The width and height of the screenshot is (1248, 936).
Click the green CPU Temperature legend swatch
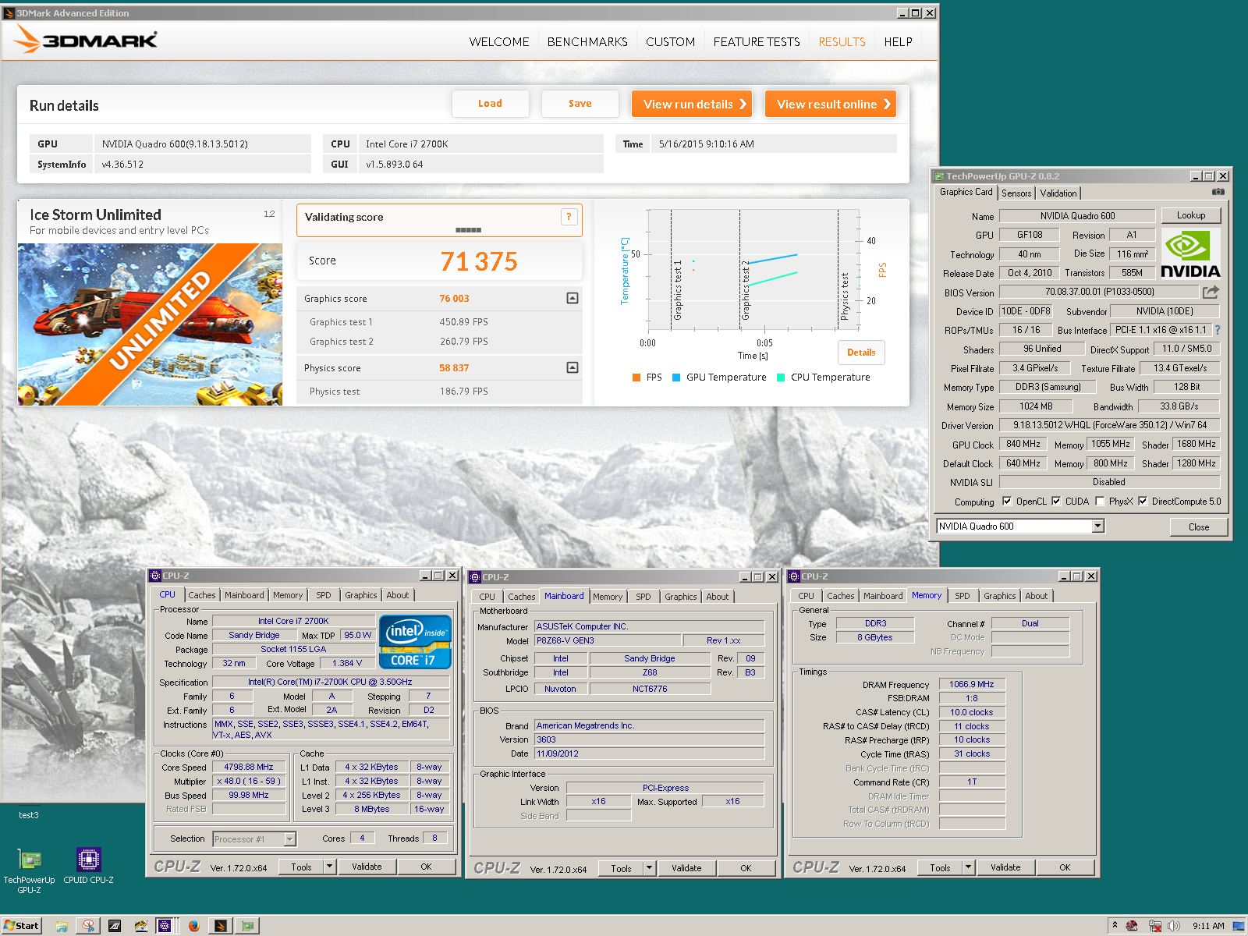tap(781, 378)
